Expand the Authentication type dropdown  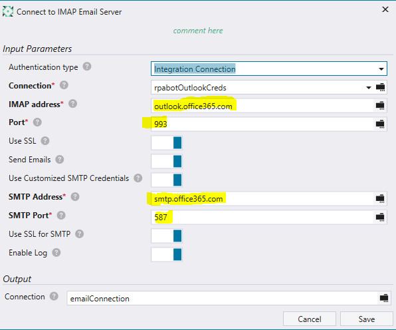pyautogui.click(x=381, y=69)
